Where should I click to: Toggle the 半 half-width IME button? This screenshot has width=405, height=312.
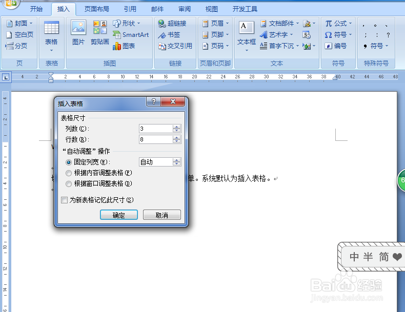[368, 257]
